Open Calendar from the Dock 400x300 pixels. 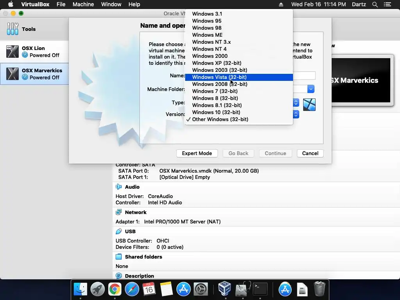[x=149, y=289]
